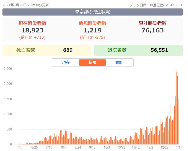Switch chart to 現在 tab
The image size is (188, 151).
[x=66, y=62]
